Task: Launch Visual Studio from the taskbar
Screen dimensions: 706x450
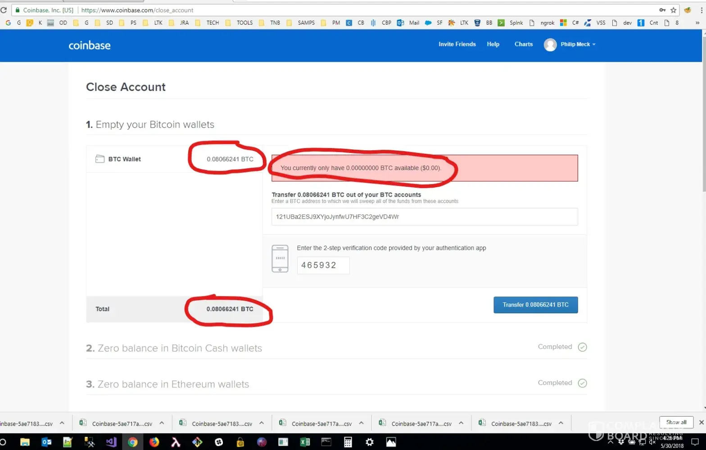Action: click(x=111, y=442)
